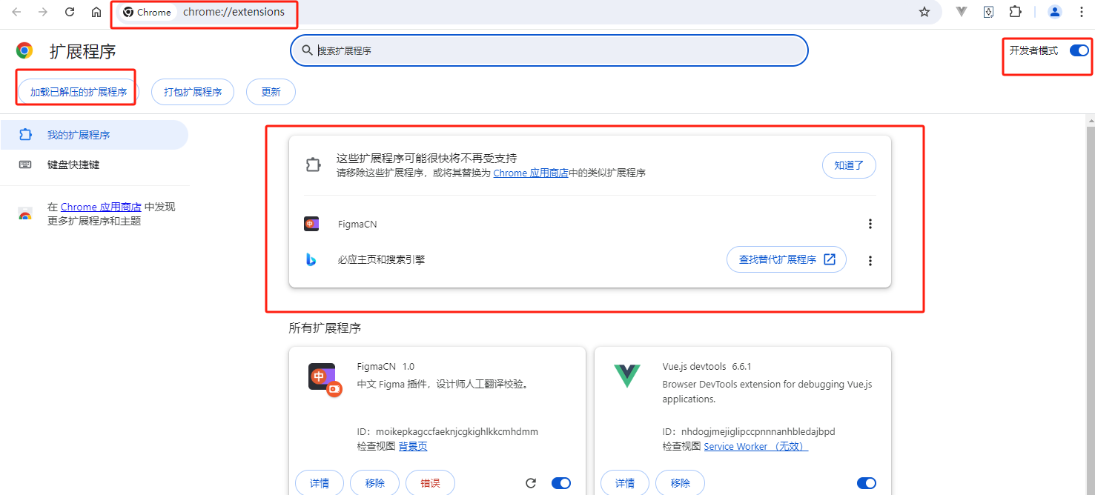
Task: Click the search magnifier icon
Action: tap(307, 50)
